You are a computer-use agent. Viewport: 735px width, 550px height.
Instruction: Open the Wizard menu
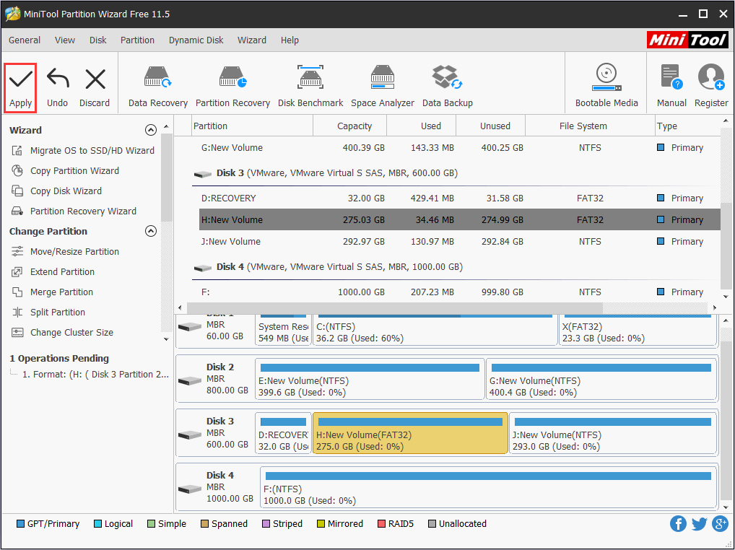[x=252, y=40]
